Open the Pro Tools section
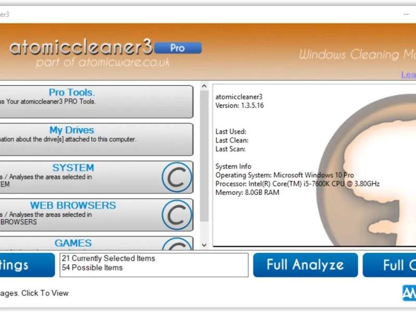This screenshot has width=416, height=312. [x=96, y=101]
